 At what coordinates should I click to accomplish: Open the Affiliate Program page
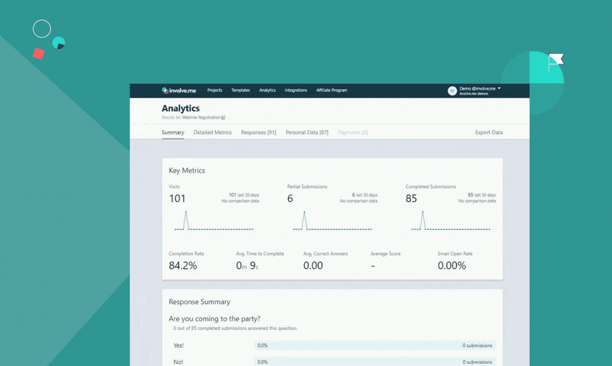[332, 91]
